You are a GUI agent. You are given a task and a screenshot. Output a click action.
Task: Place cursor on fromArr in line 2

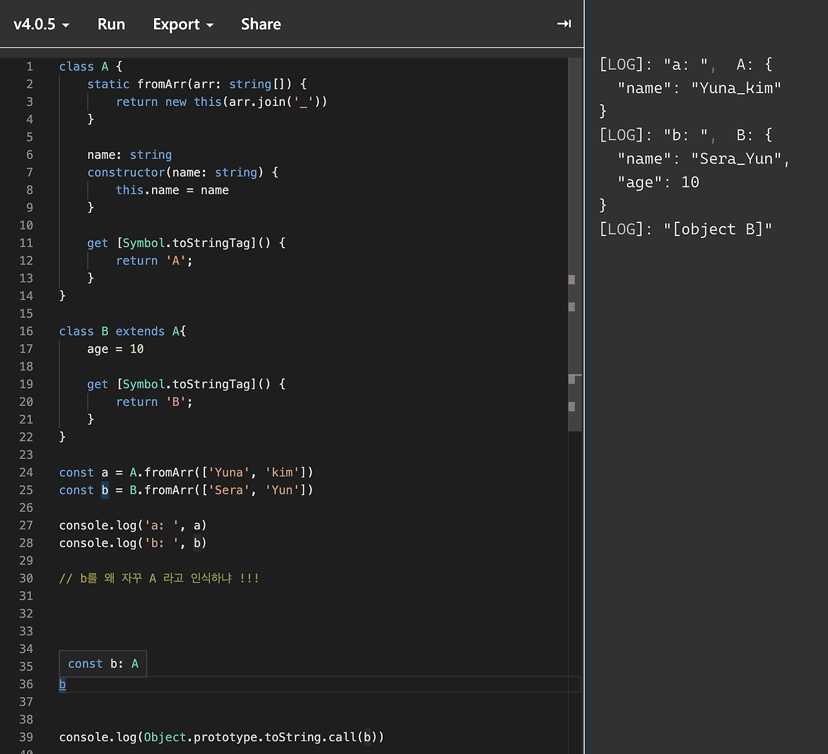[162, 84]
